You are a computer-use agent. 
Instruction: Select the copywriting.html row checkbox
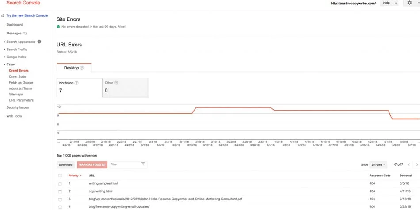coord(60,191)
